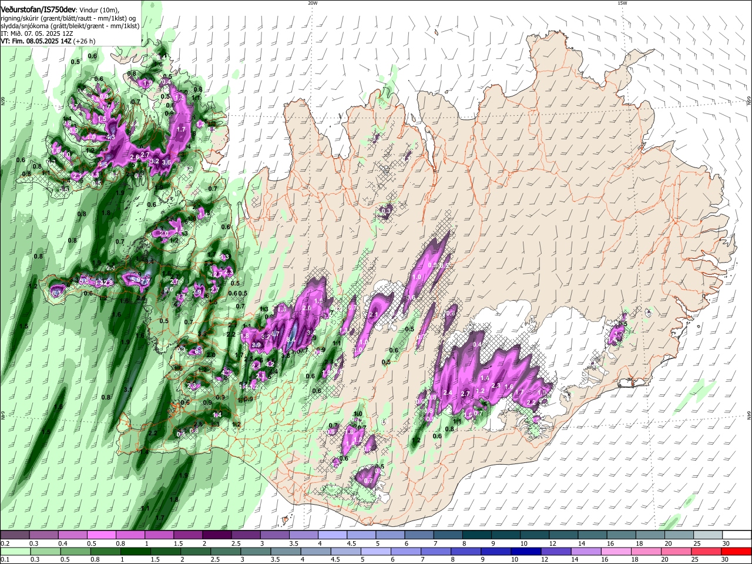Select the palest green lower swatch from 0.1 to 0.3
Screen dimensions: 752x564
click(x=15, y=552)
